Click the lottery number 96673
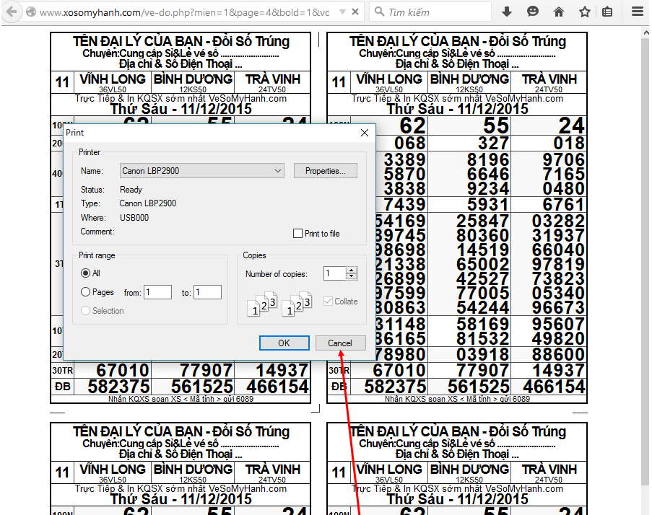Image resolution: width=652 pixels, height=515 pixels. tap(558, 307)
